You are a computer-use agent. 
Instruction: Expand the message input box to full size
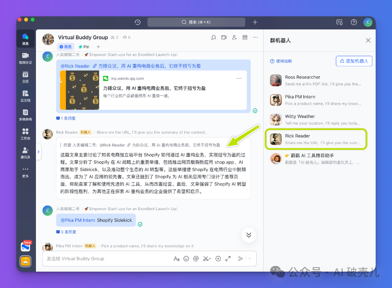228,259
